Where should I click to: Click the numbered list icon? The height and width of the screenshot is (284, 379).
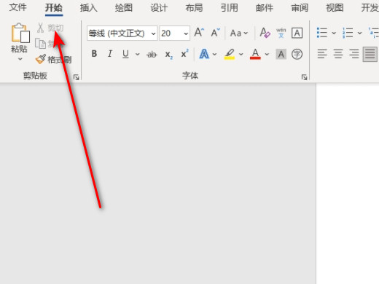[348, 33]
